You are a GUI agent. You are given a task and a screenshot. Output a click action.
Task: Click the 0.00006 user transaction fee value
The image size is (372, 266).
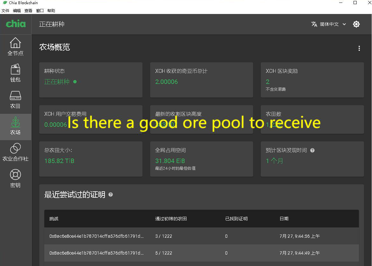tap(55, 125)
